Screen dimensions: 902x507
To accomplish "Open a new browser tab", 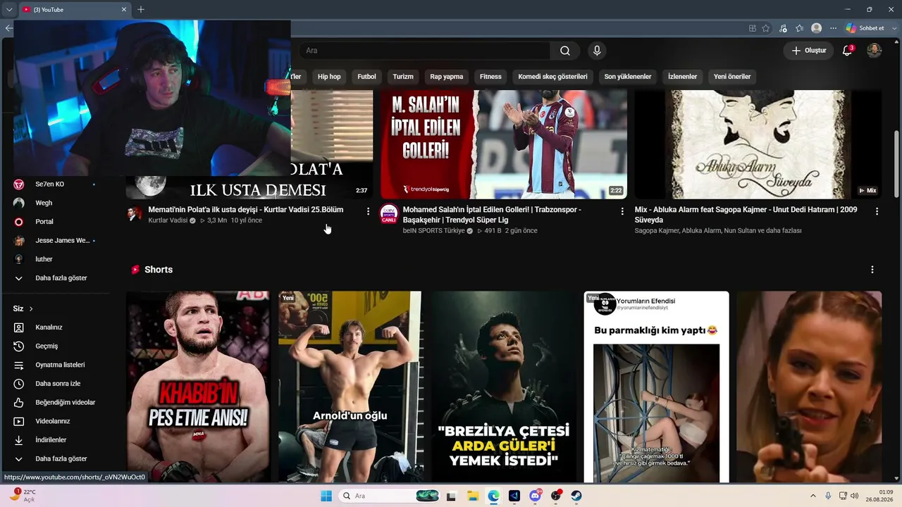I will pyautogui.click(x=141, y=9).
